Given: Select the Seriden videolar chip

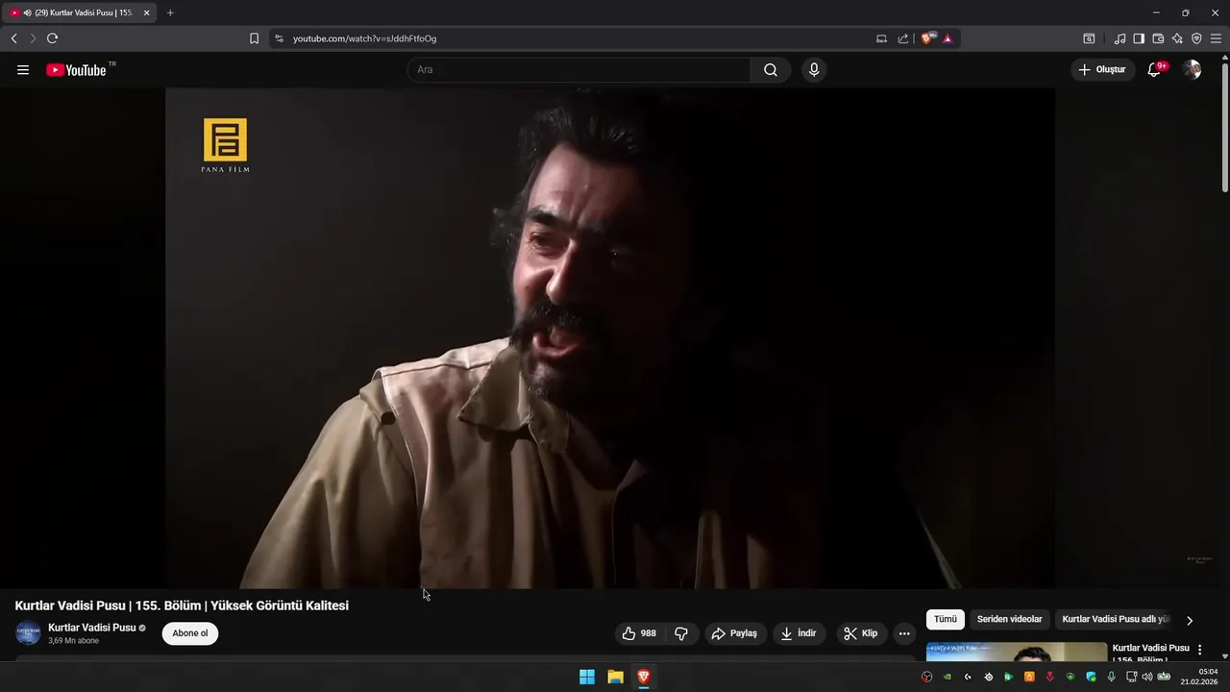Looking at the screenshot, I should click(x=1009, y=620).
